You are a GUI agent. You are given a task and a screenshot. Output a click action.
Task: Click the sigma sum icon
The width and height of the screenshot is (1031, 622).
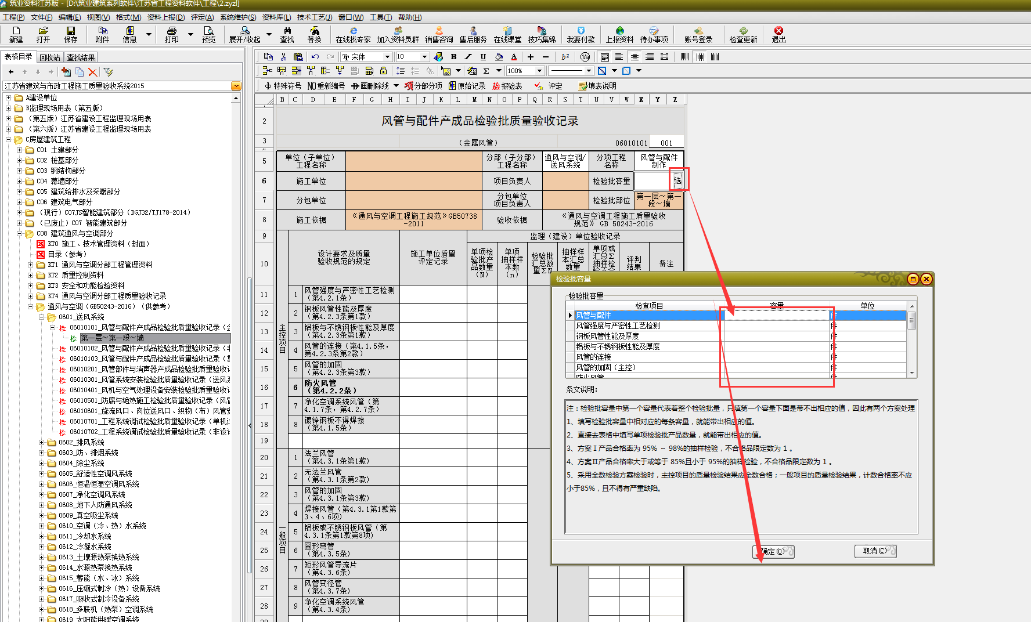[x=486, y=71]
